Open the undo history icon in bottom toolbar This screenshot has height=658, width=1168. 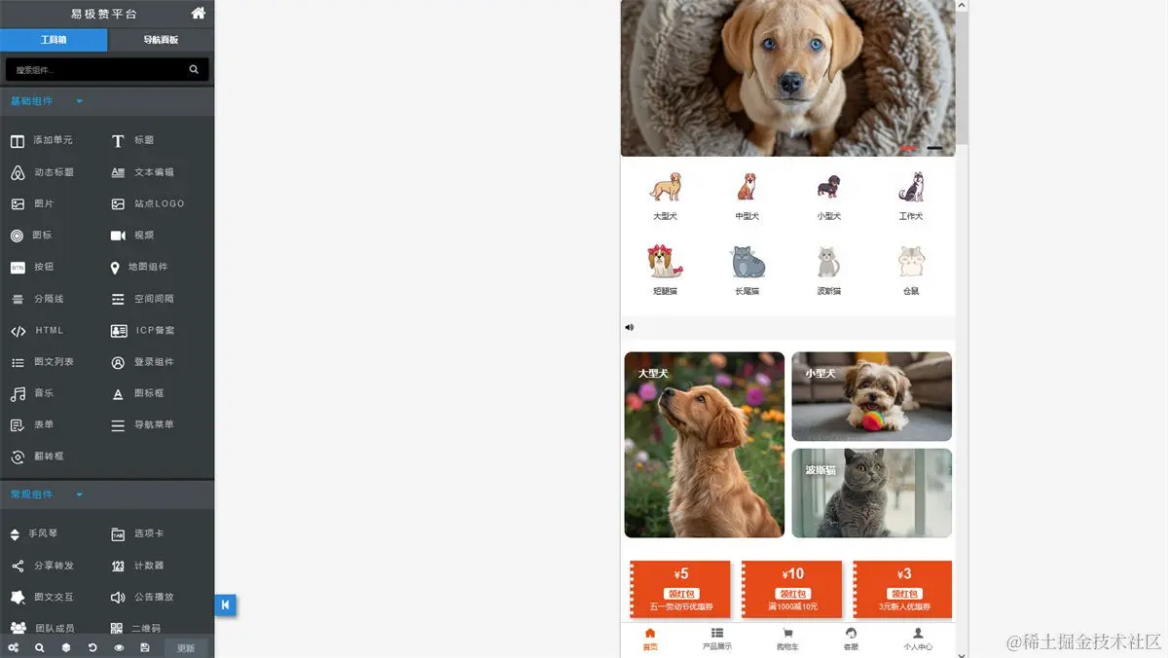(92, 647)
